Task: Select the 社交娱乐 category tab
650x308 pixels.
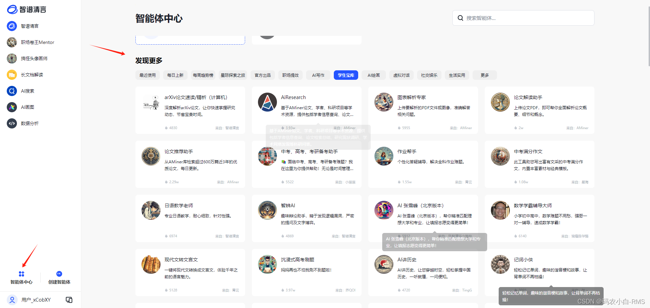Action: (x=429, y=75)
